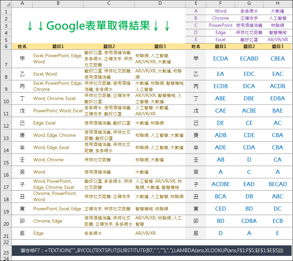The image size is (293, 261).
Task: Click cell H1 大數據
Action: [x=277, y=11]
